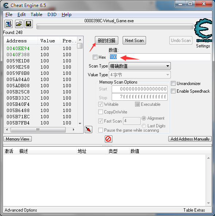Click address table scroll-down arrow
This screenshot has width=215, height=216.
pos(208,203)
